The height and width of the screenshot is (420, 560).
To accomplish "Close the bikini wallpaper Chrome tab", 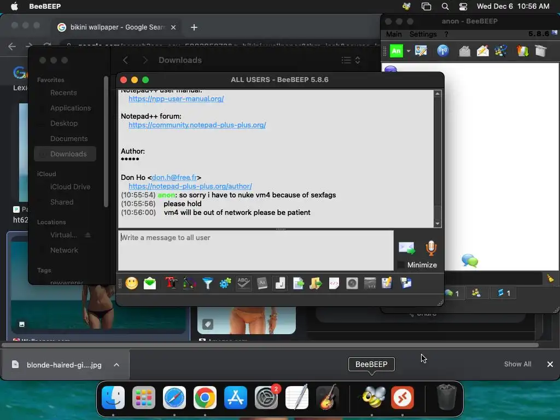I will pos(173,27).
